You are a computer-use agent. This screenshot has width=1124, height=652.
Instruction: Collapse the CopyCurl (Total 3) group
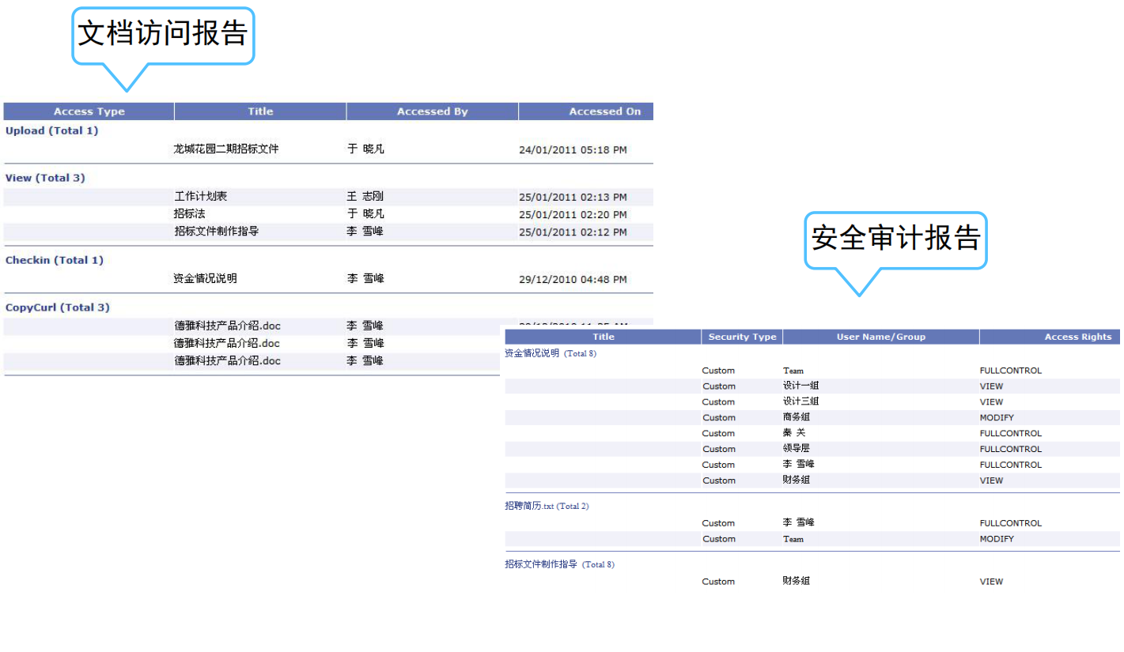tap(58, 307)
